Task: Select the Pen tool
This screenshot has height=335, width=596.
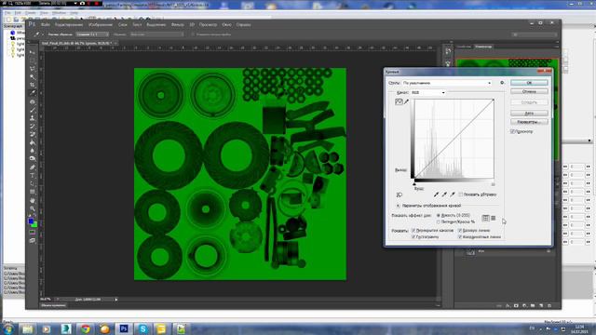Action: (33, 167)
